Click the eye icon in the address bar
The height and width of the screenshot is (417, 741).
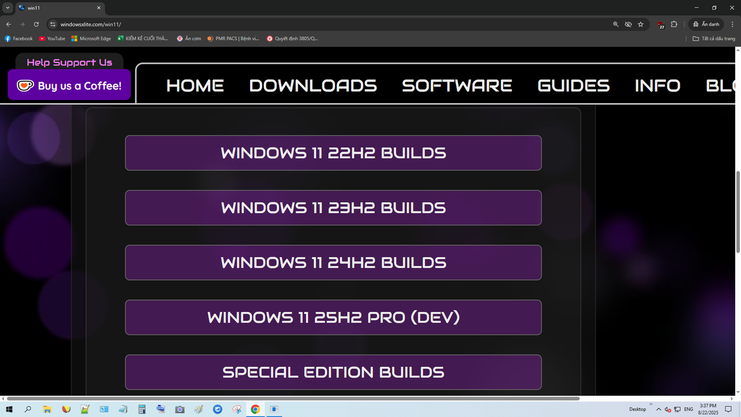[x=628, y=24]
